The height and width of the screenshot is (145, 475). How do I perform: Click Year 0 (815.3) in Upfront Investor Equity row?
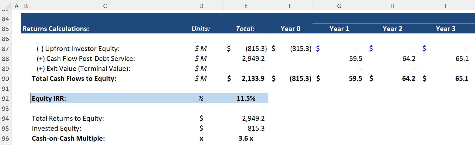click(301, 49)
